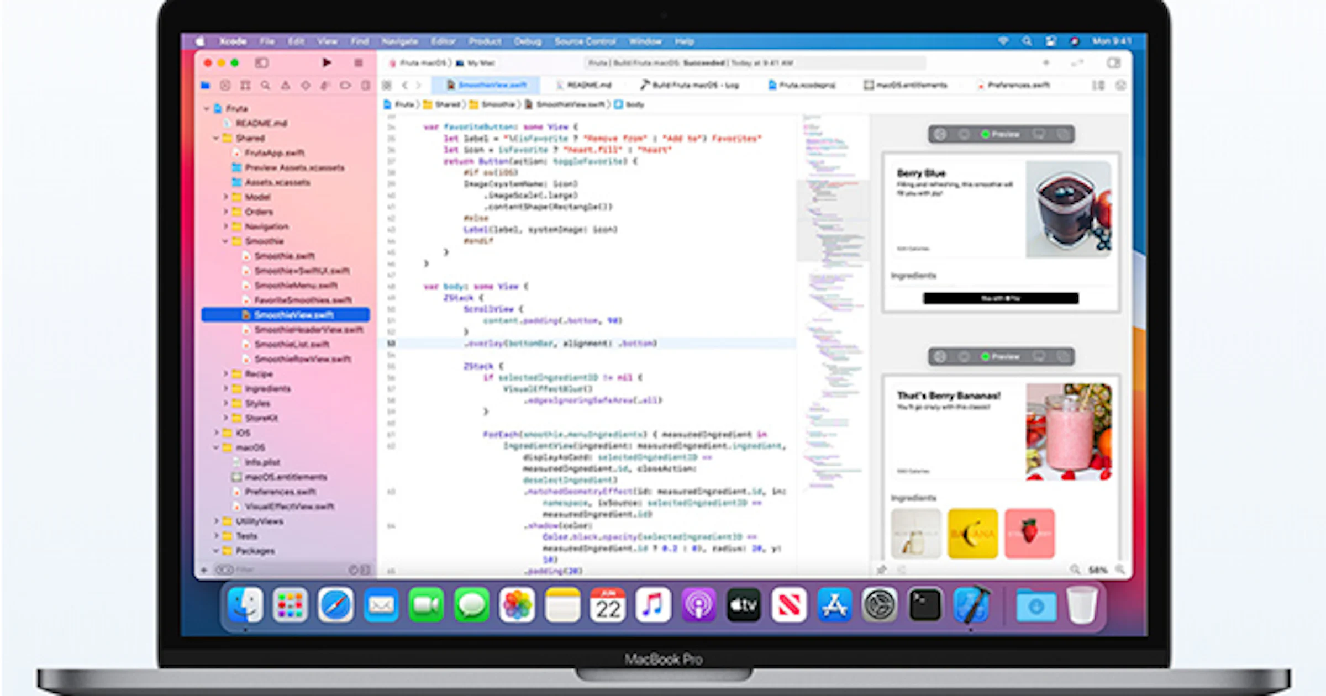Collapse the Fruta project root
1326x696 pixels.
206,109
